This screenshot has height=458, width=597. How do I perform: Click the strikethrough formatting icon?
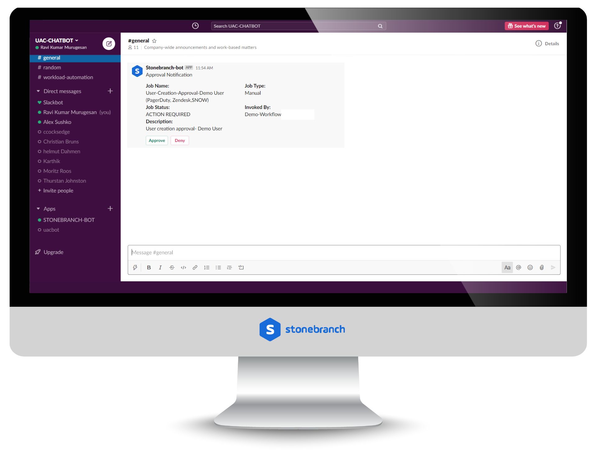tap(172, 267)
